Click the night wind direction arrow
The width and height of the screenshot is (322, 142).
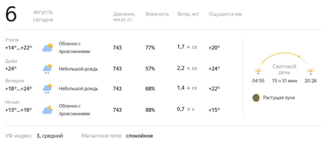188,110
